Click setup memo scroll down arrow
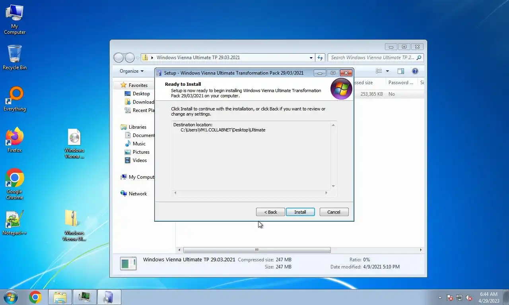The image size is (509, 305). coord(333,186)
